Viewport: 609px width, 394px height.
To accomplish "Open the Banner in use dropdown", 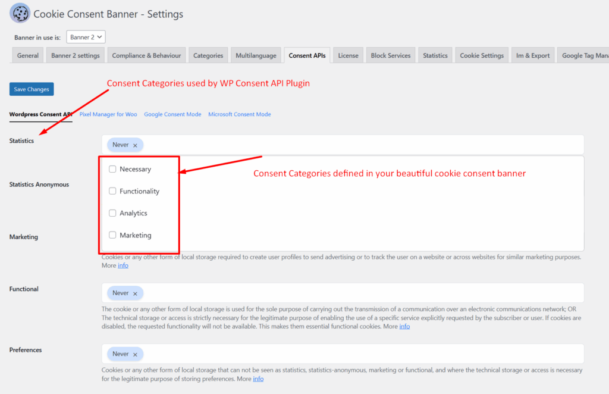I will (86, 37).
